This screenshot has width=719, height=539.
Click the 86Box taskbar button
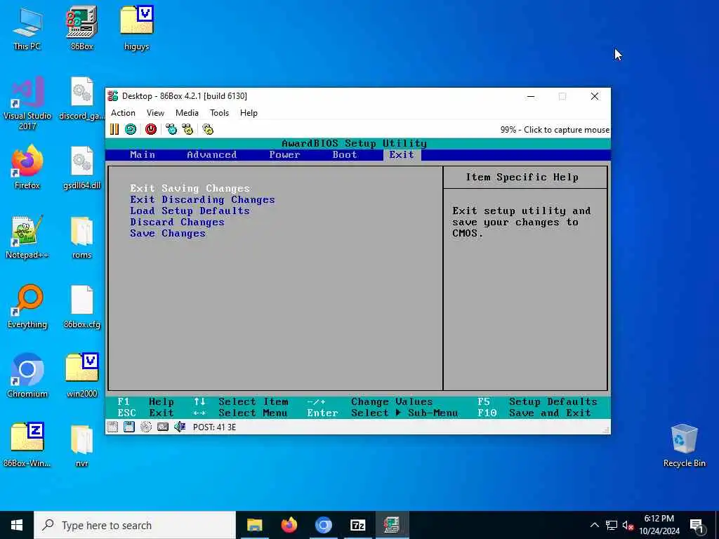pyautogui.click(x=392, y=525)
